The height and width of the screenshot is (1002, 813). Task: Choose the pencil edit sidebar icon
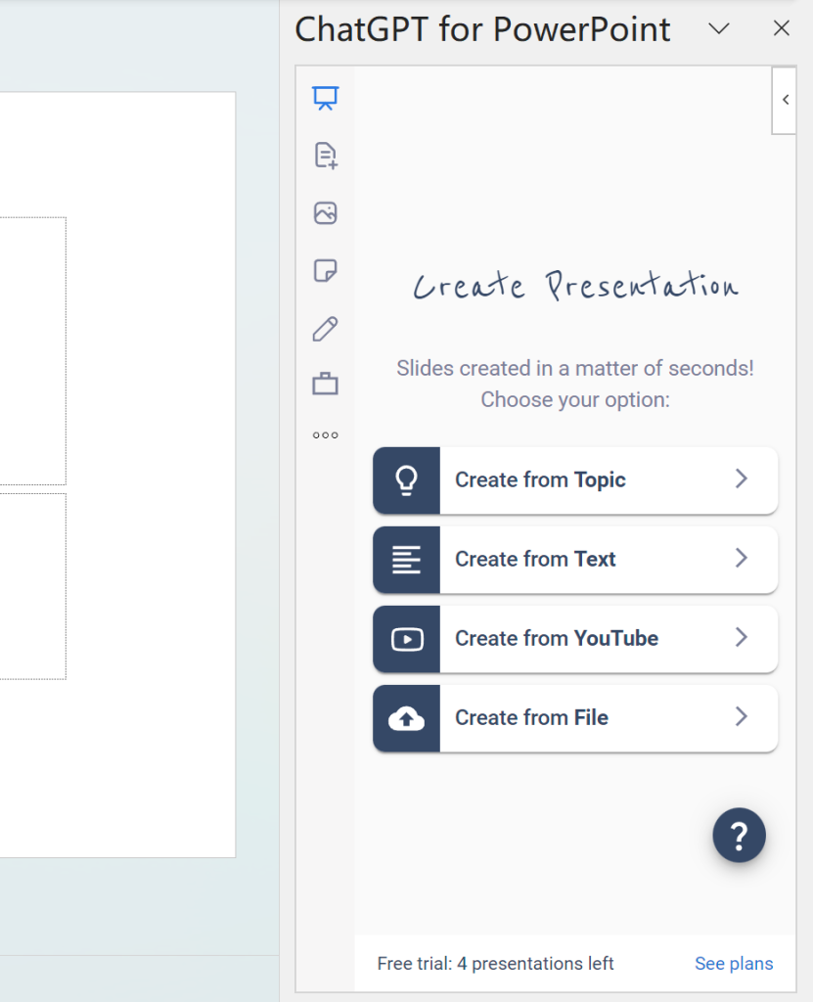coord(326,329)
